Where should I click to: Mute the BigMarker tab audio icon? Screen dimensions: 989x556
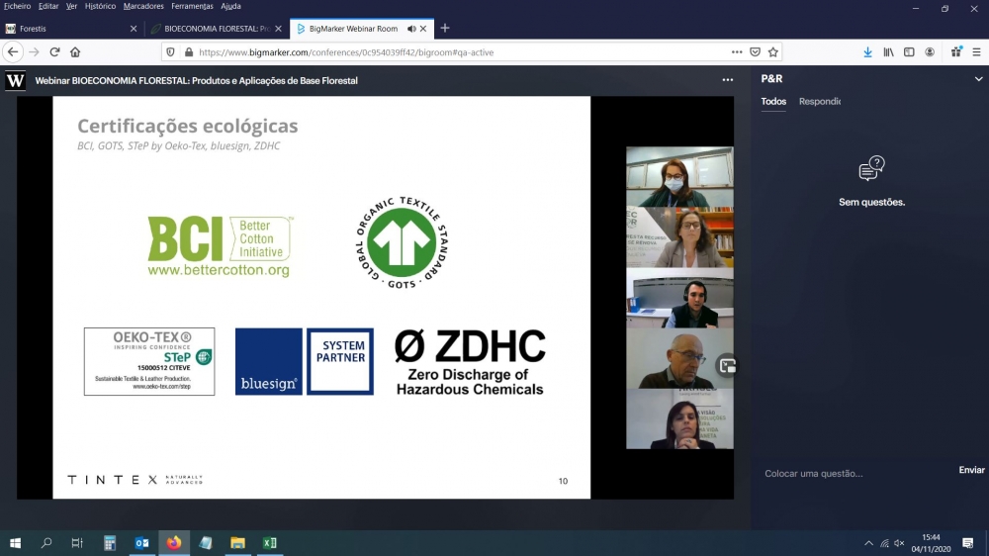[411, 29]
